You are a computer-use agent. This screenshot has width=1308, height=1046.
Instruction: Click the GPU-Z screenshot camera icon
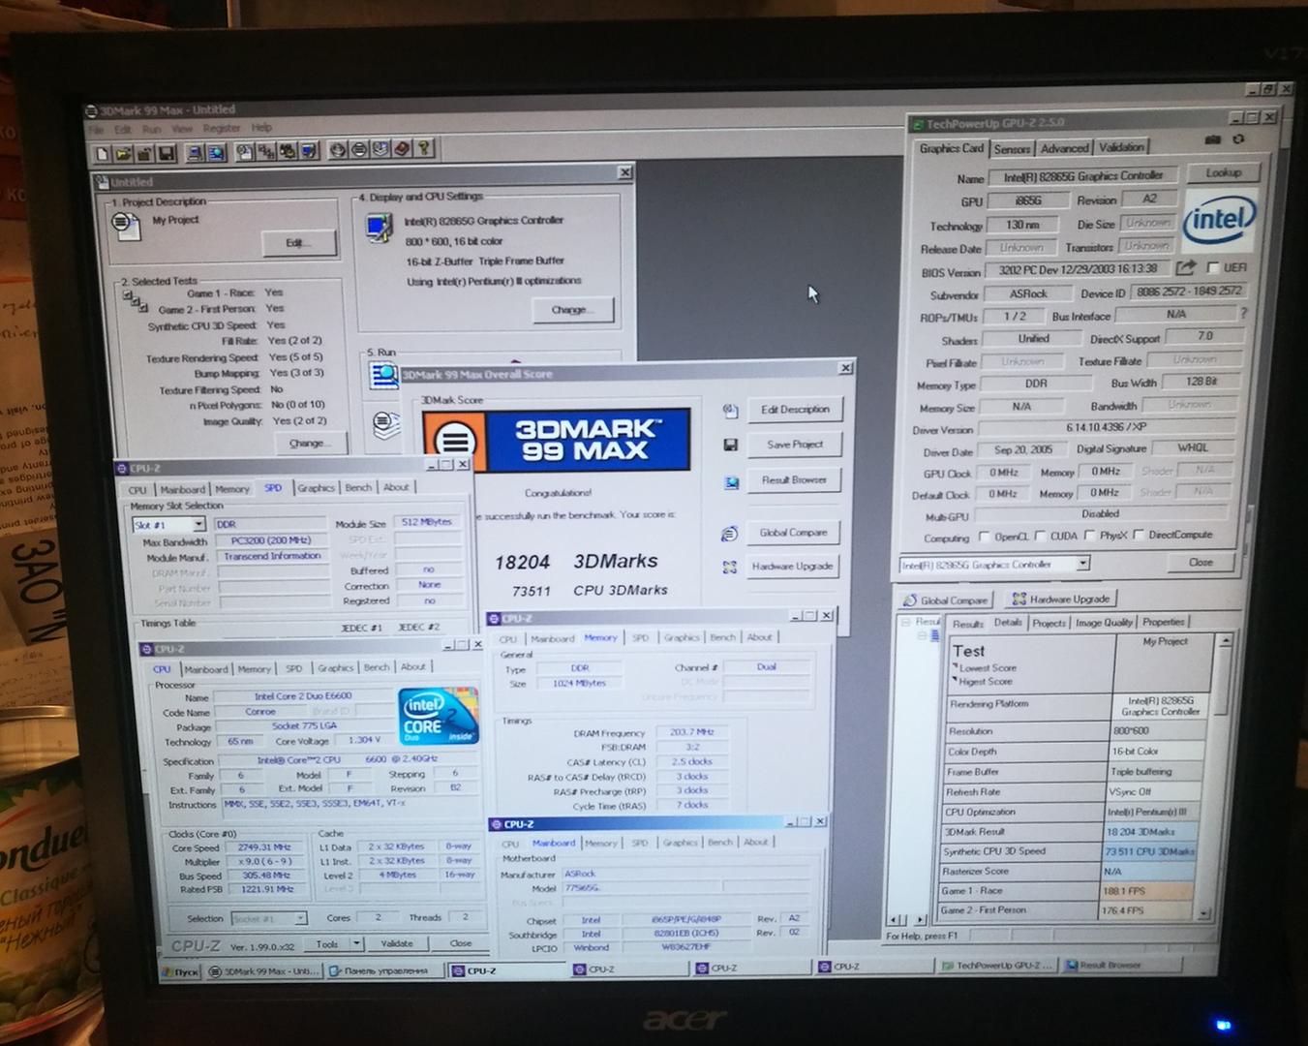click(1212, 139)
